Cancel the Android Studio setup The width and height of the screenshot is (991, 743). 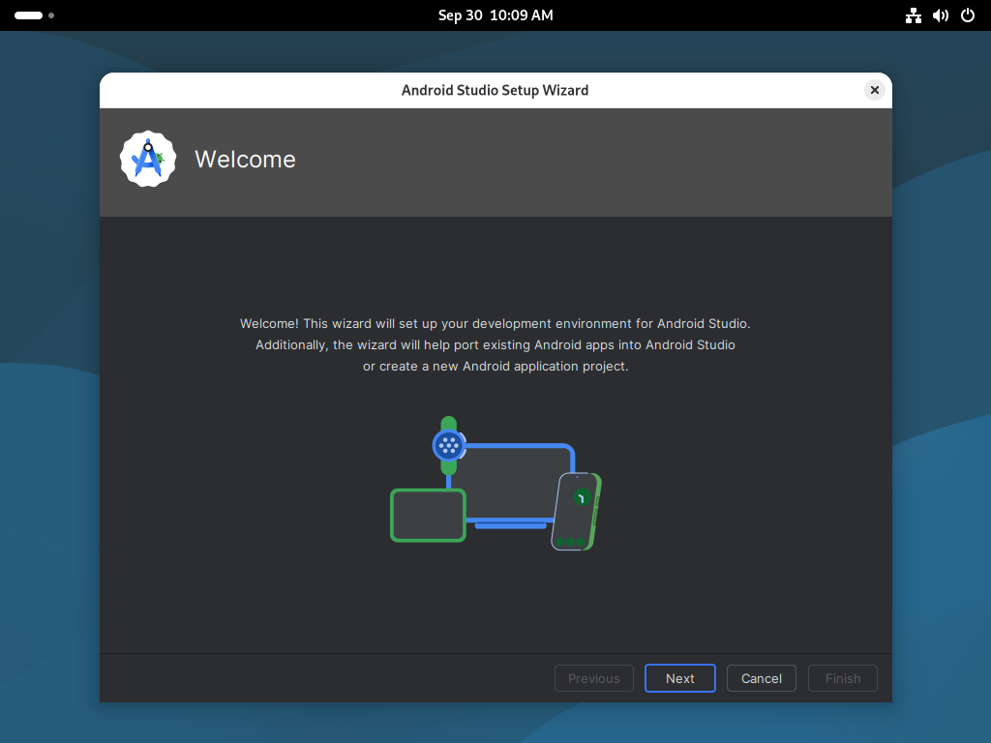(761, 678)
